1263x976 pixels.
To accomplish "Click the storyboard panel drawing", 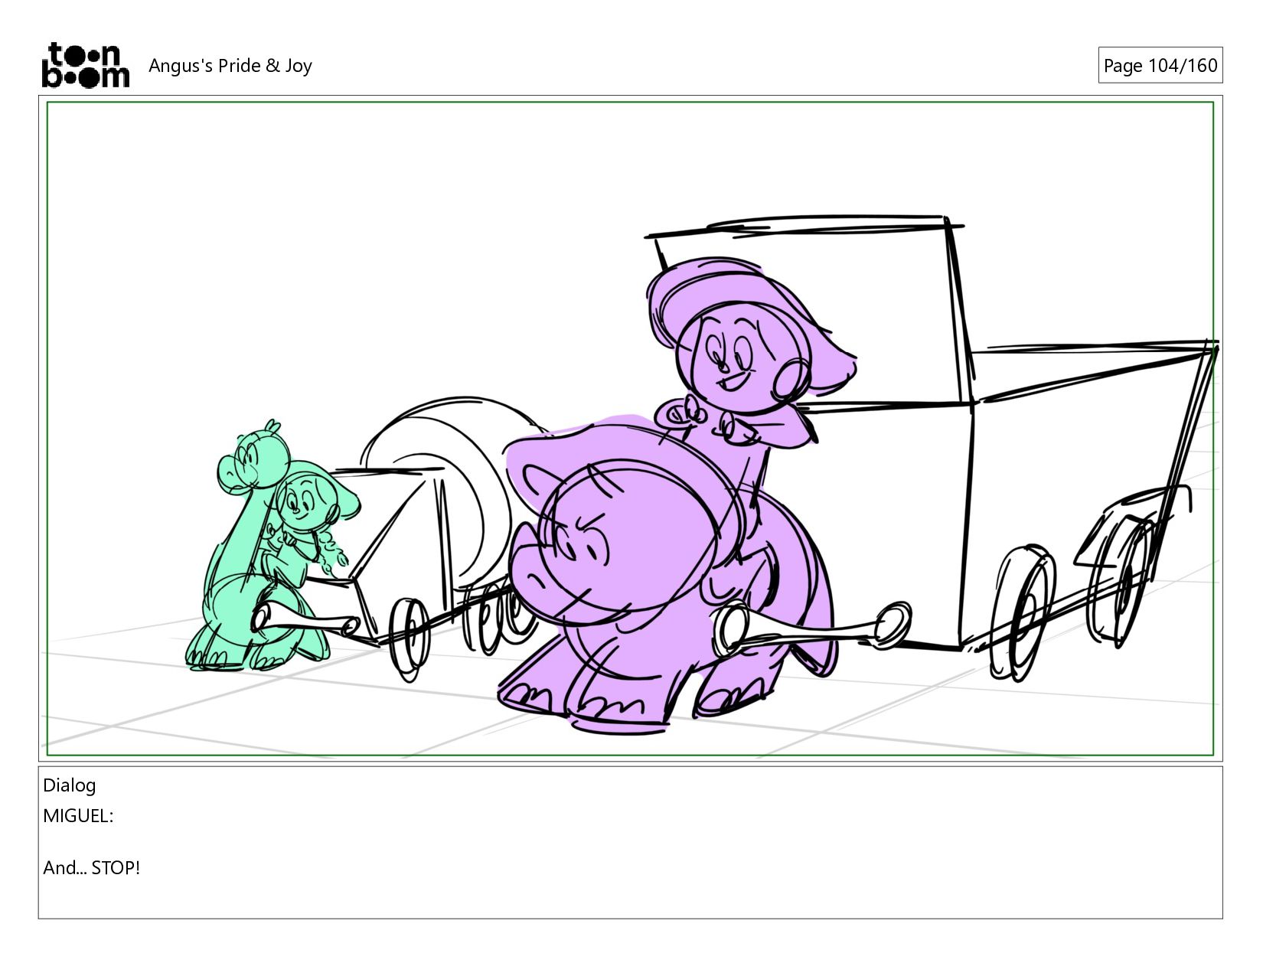I will [x=630, y=428].
